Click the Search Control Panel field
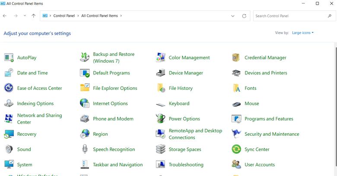Image resolution: width=337 pixels, height=176 pixels. click(x=289, y=16)
